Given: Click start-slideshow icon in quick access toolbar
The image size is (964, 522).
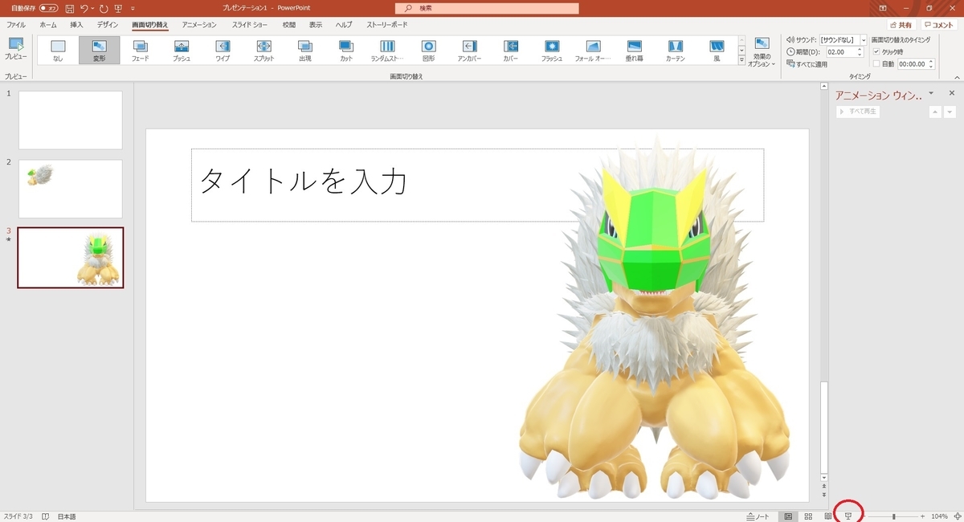Looking at the screenshot, I should (118, 7).
